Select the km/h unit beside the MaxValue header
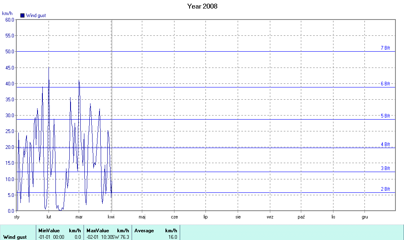This screenshot has height=240, width=404. 123,231
